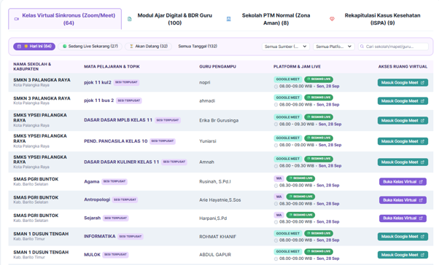Click external-link icon on MULOK Masuk Google Meet
439x265 pixels.
(422, 255)
